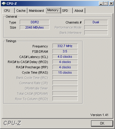The width and height of the screenshot is (115, 129).
Task: Close the CPU-Z window
Action: click(111, 4)
